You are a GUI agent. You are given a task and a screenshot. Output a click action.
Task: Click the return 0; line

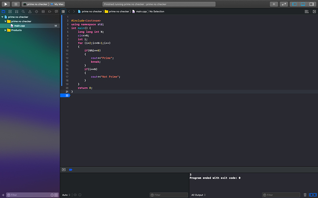85,88
